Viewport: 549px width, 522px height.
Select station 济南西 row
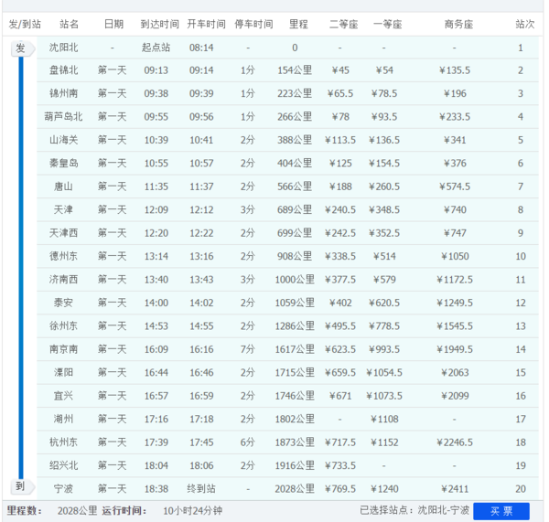[287, 280]
